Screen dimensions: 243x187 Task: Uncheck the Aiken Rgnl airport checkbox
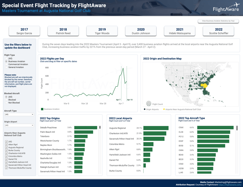point(6,144)
